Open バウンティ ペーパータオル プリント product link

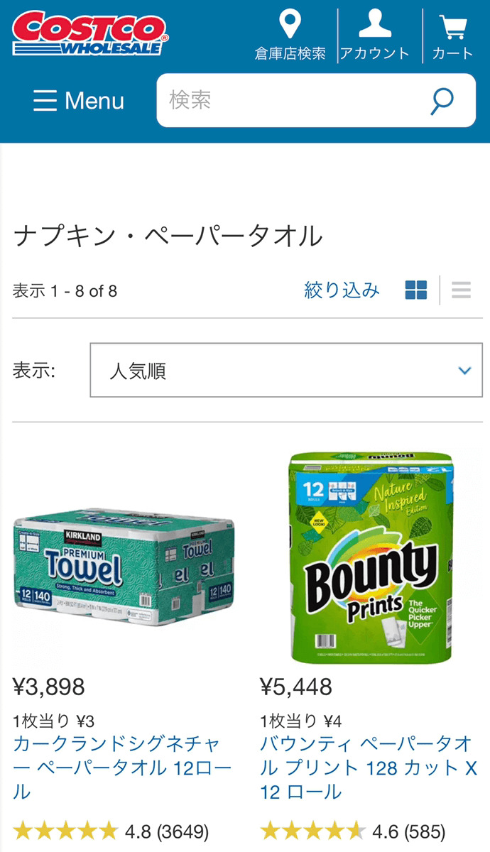point(369,768)
